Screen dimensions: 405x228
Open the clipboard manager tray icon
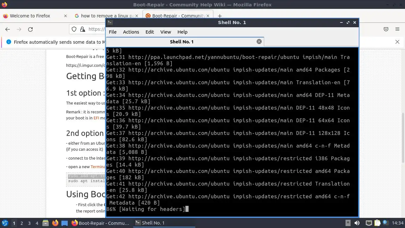[377, 223]
